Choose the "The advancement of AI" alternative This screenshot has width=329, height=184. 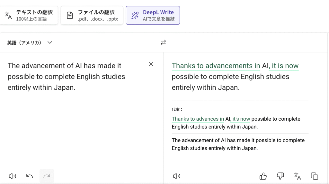click(x=238, y=144)
